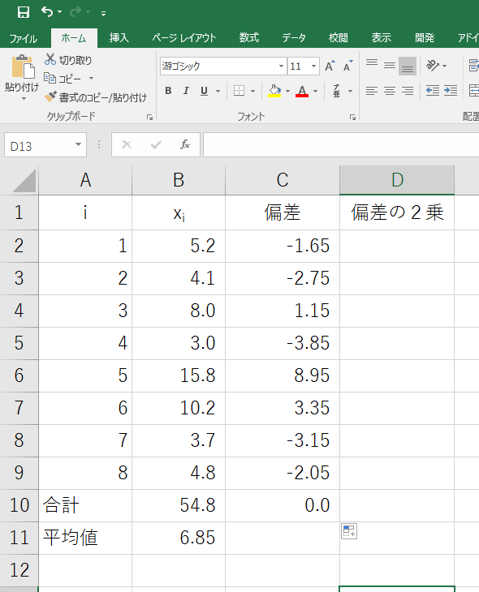The image size is (479, 592).
Task: Expand the borders dropdown arrow
Action: pos(252,91)
